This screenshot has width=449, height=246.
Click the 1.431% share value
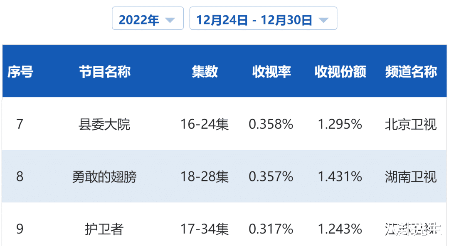pyautogui.click(x=340, y=176)
